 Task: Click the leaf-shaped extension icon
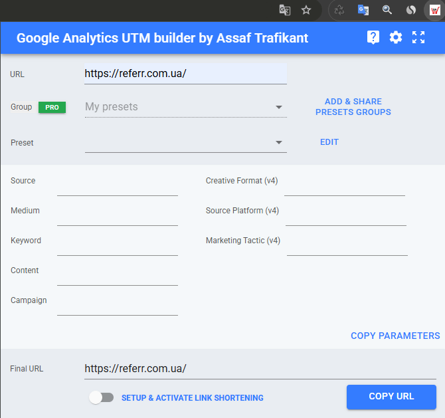coord(410,10)
